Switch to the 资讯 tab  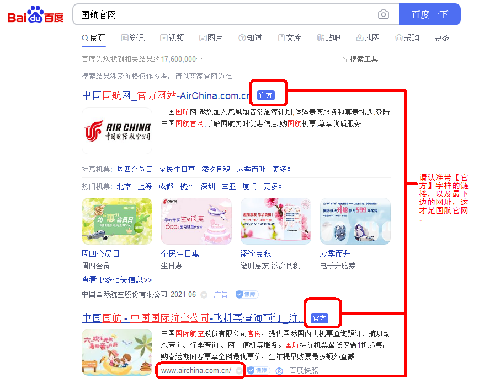point(133,38)
